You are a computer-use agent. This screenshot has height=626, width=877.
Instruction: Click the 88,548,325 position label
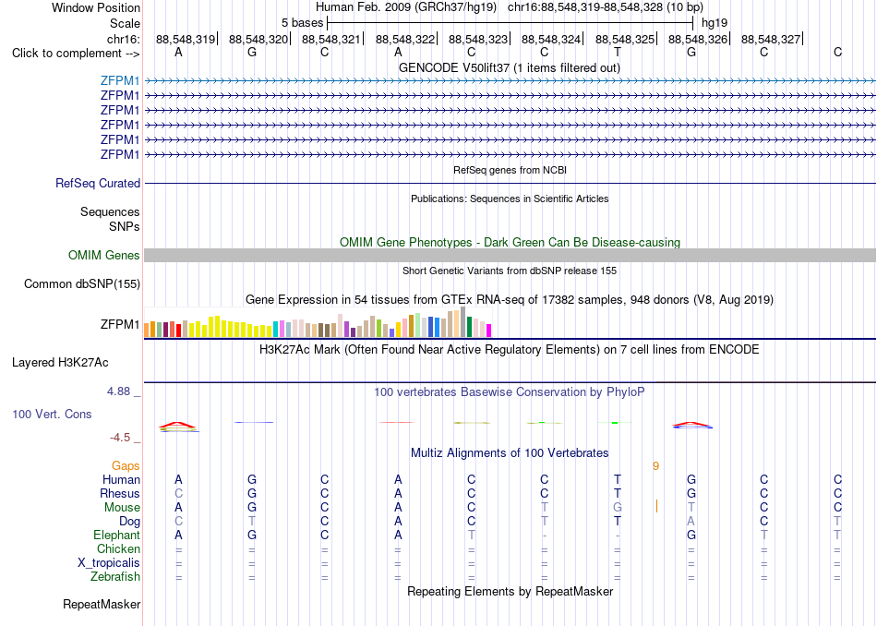[625, 39]
